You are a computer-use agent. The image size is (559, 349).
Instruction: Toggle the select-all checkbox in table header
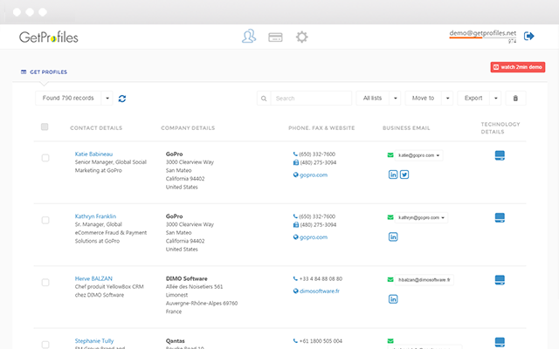[45, 127]
